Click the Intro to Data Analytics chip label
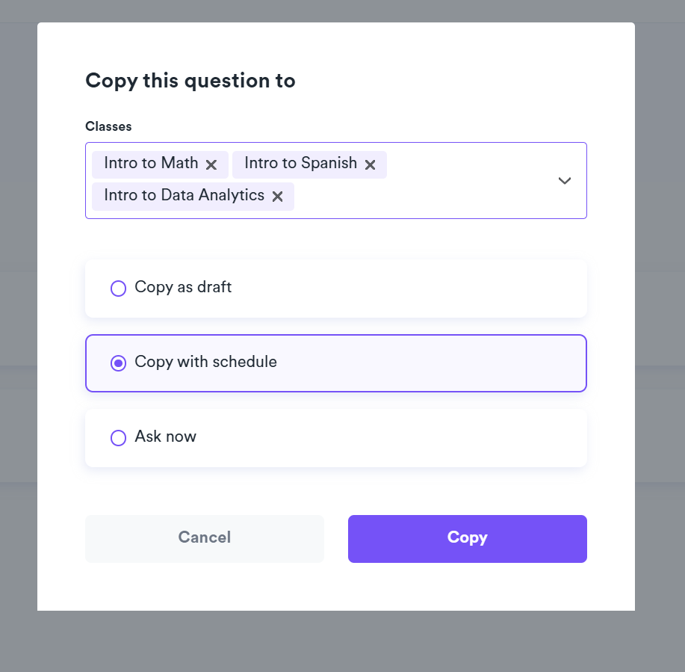Screen dimensions: 685x672 click(x=184, y=195)
